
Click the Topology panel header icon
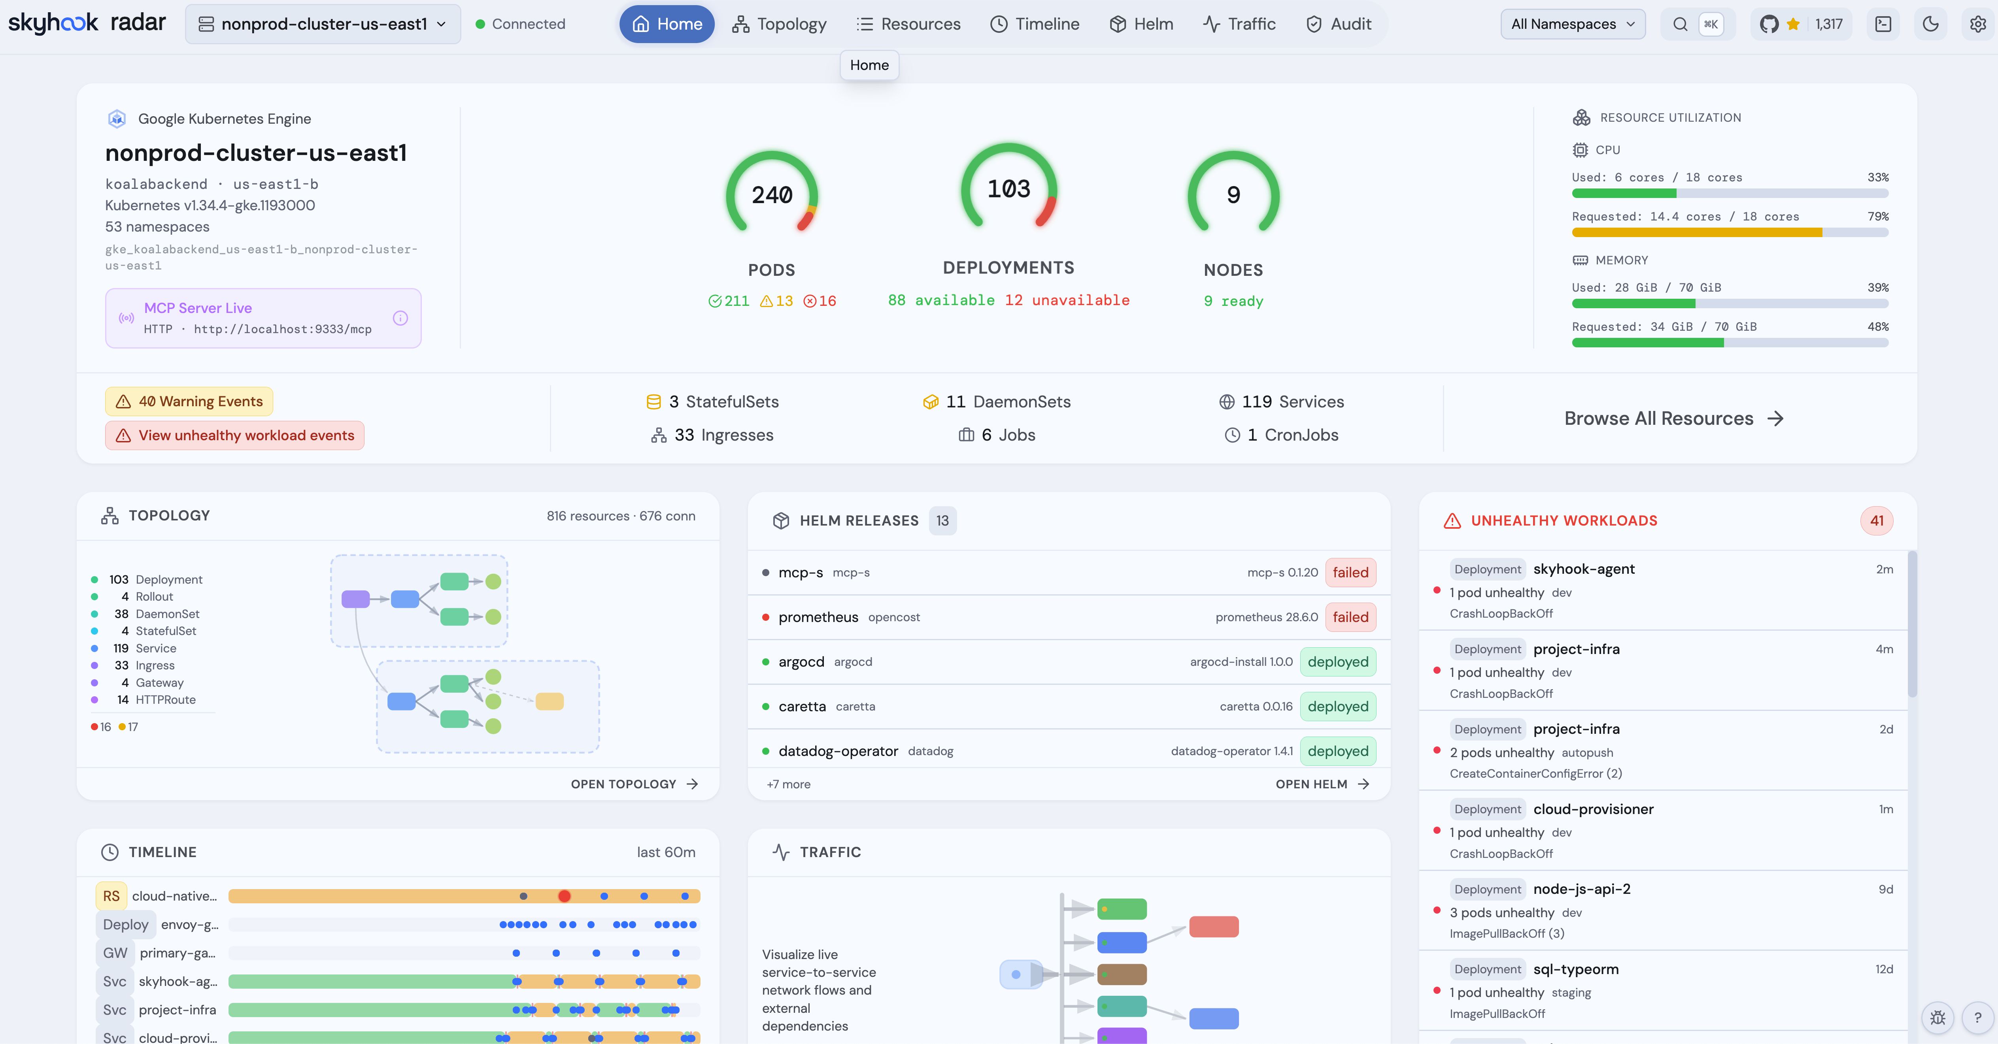coord(110,515)
